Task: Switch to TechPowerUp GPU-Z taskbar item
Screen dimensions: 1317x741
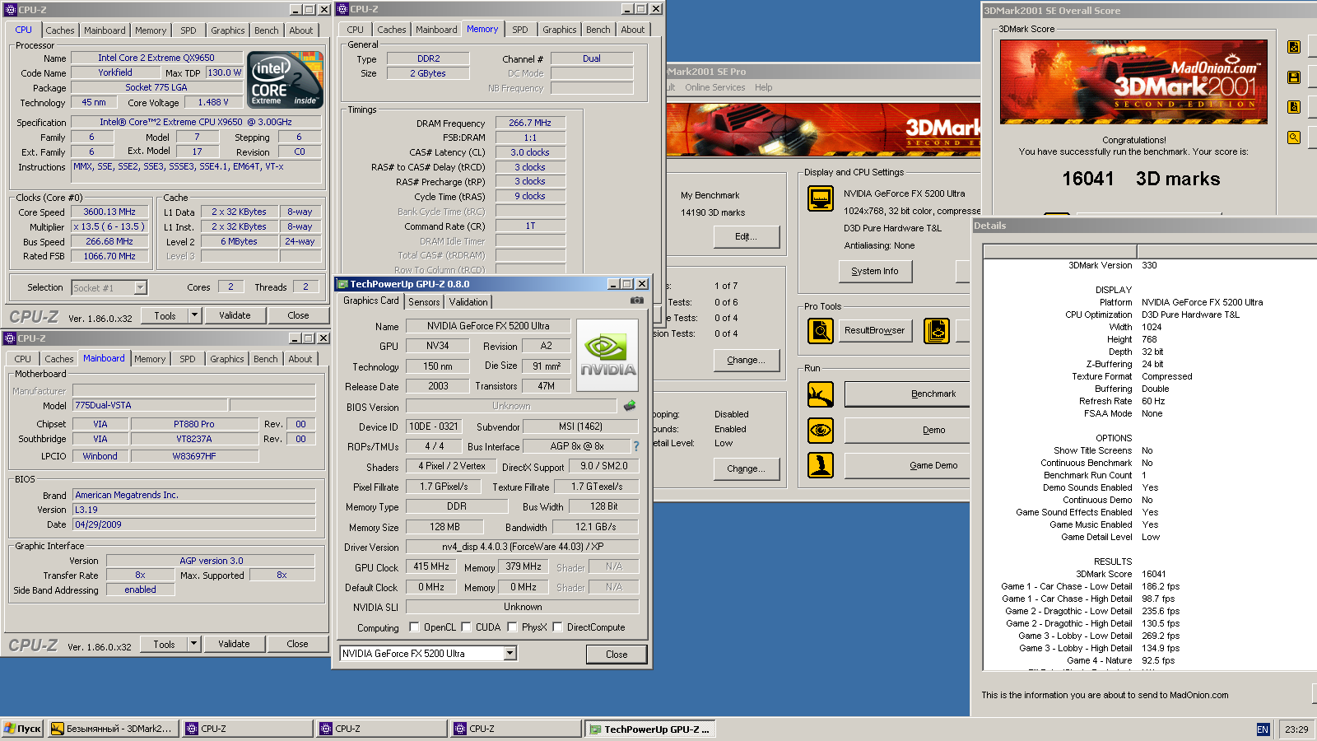Action: point(649,729)
